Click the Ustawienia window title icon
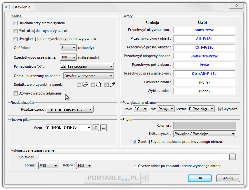The width and height of the screenshot is (249, 190). [7, 7]
